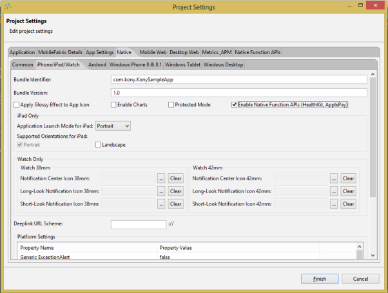Click the Kony app icon in title bar

(x=8, y=6)
